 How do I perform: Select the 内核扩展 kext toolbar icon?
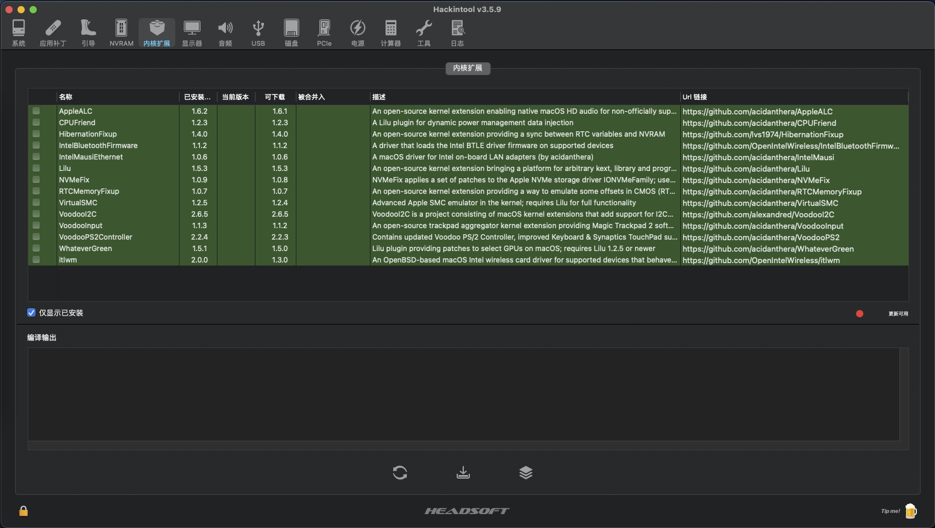[157, 33]
